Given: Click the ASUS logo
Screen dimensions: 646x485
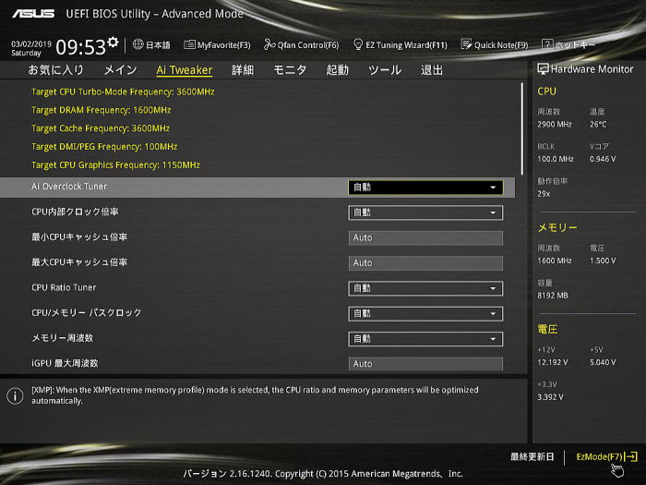Looking at the screenshot, I should pos(33,14).
